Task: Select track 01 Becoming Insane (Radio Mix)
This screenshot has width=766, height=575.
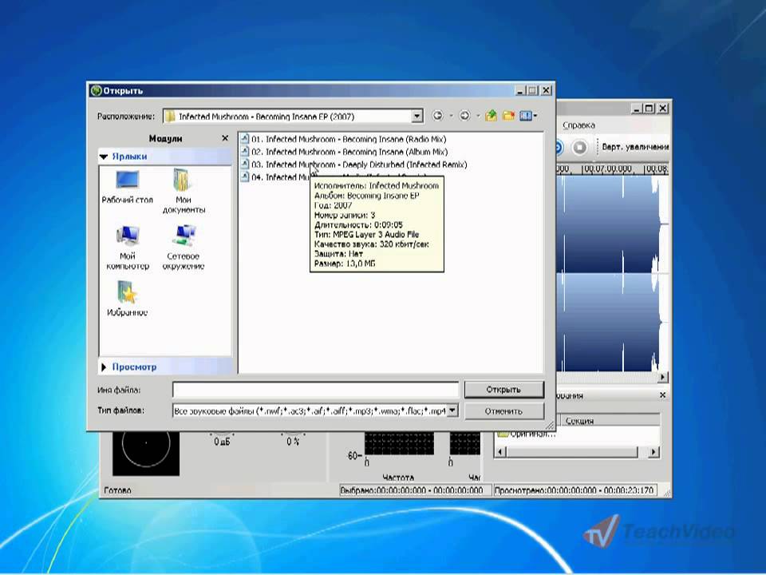Action: click(343, 139)
